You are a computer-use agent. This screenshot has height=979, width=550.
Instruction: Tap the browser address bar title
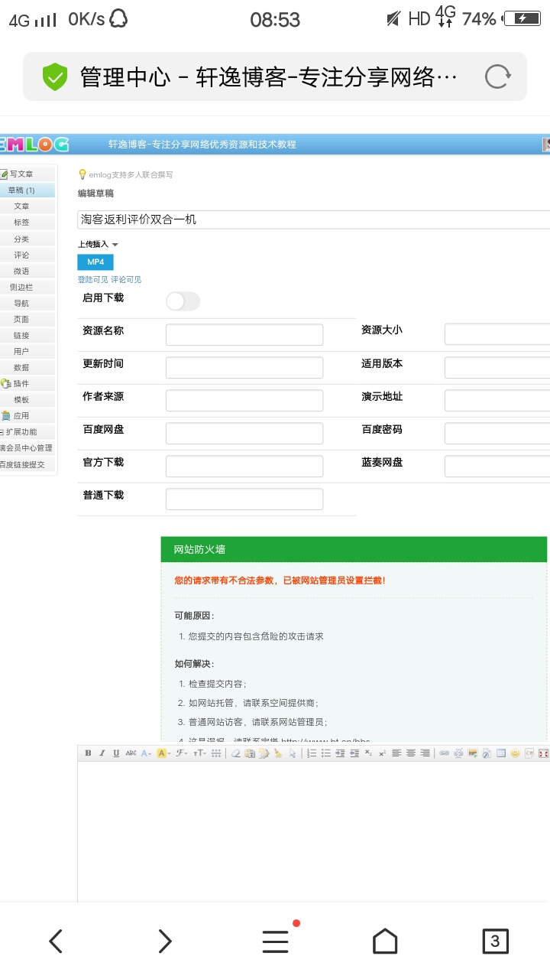(269, 76)
